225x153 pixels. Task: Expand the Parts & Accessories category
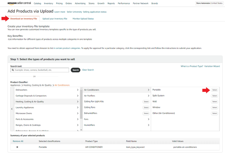47,119
